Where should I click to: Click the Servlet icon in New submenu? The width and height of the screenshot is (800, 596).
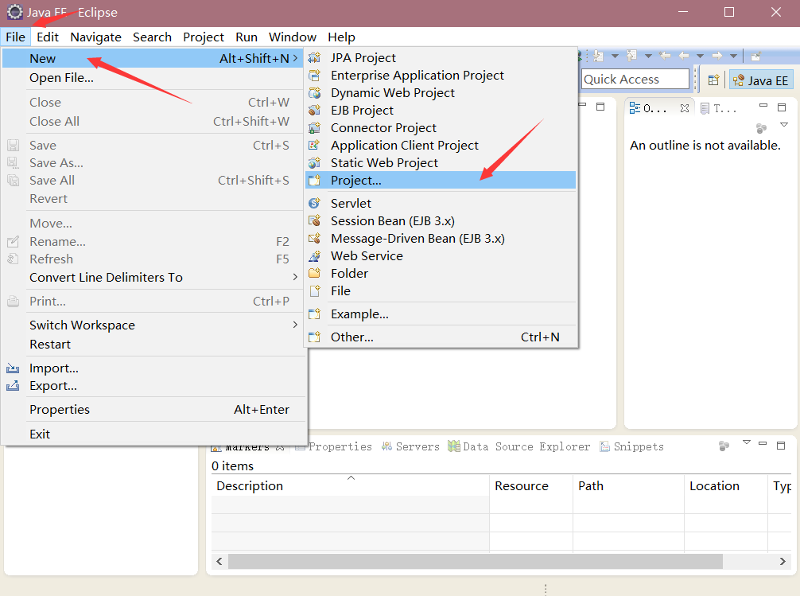[x=315, y=203]
